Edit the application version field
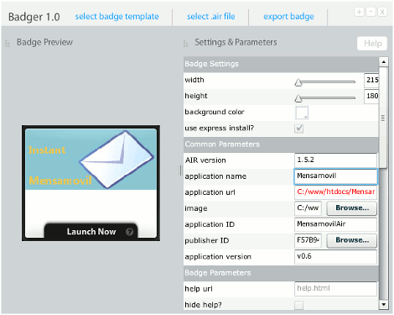This screenshot has width=394, height=315. click(335, 256)
